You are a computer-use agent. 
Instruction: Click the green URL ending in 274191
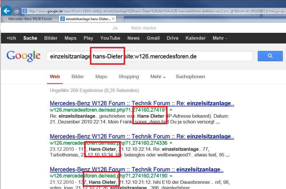108,110
